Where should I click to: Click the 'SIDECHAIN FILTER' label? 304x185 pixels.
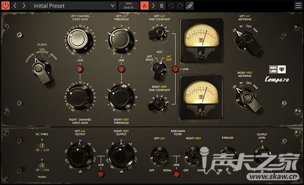(x=178, y=132)
